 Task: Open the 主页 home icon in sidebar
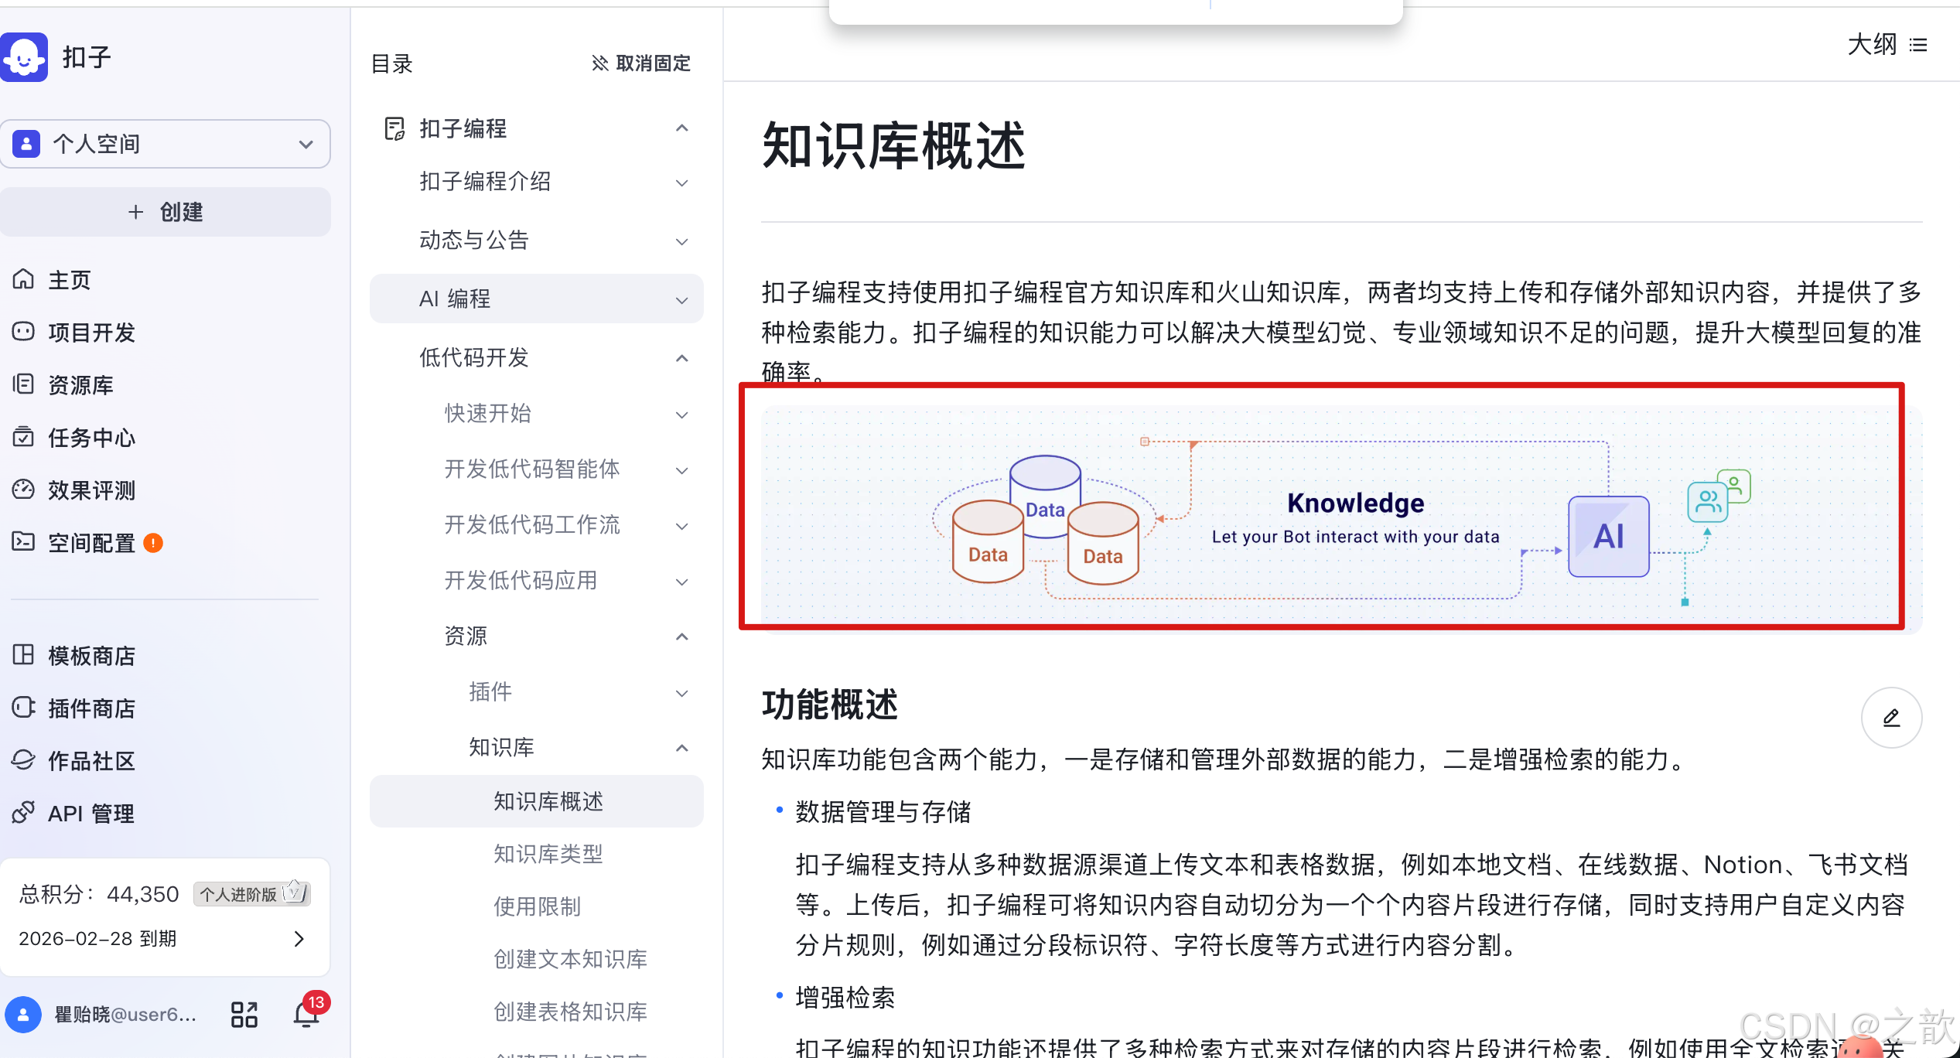coord(25,279)
